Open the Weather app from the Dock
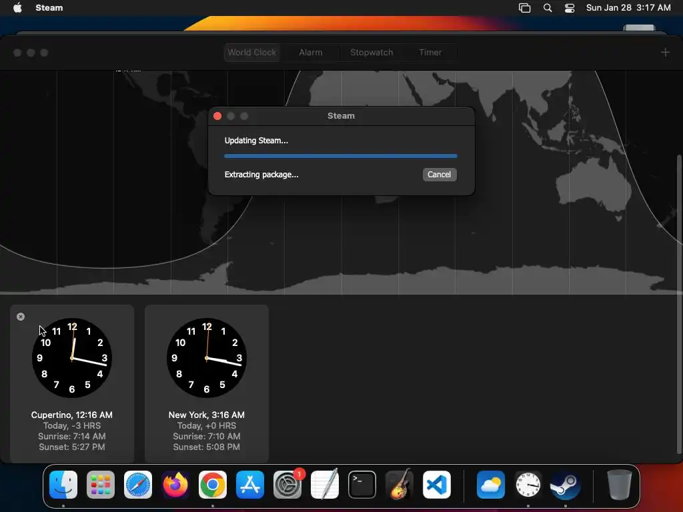This screenshot has height=512, width=683. pyautogui.click(x=490, y=485)
